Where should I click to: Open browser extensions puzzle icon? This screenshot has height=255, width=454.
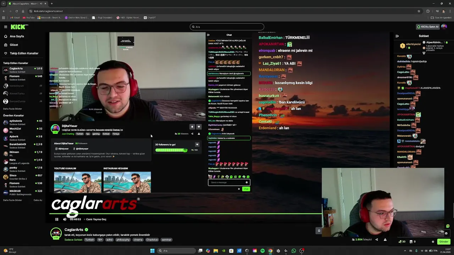tap(428, 11)
